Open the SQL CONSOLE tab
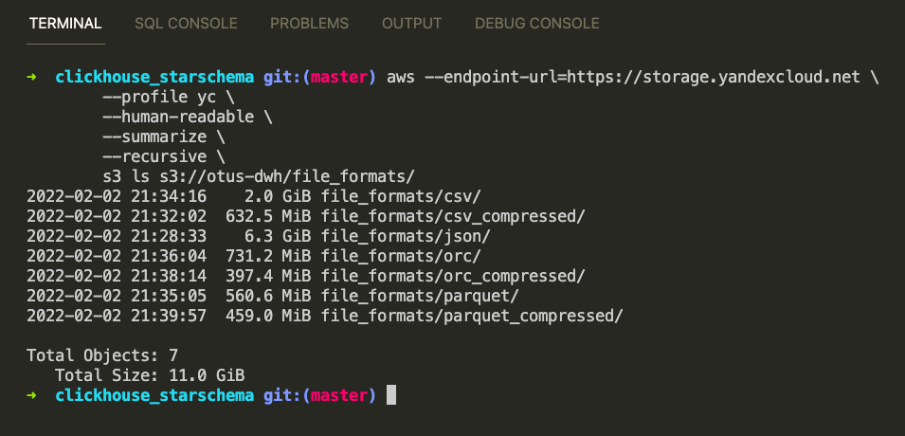905x436 pixels. coord(186,24)
